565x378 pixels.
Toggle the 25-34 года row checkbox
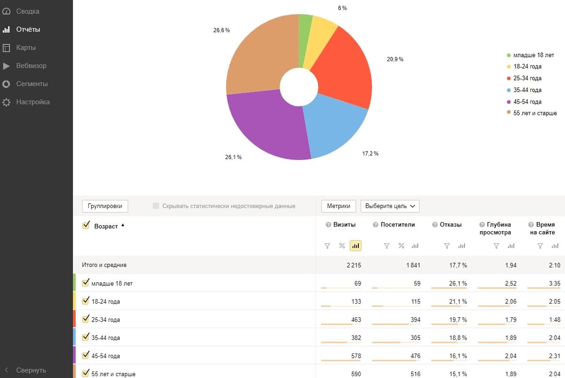tap(86, 319)
